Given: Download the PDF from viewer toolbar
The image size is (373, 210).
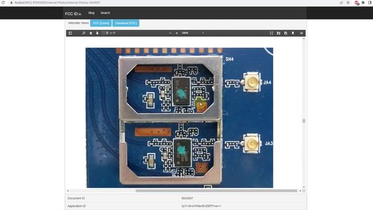Looking at the screenshot, I should 286,33.
